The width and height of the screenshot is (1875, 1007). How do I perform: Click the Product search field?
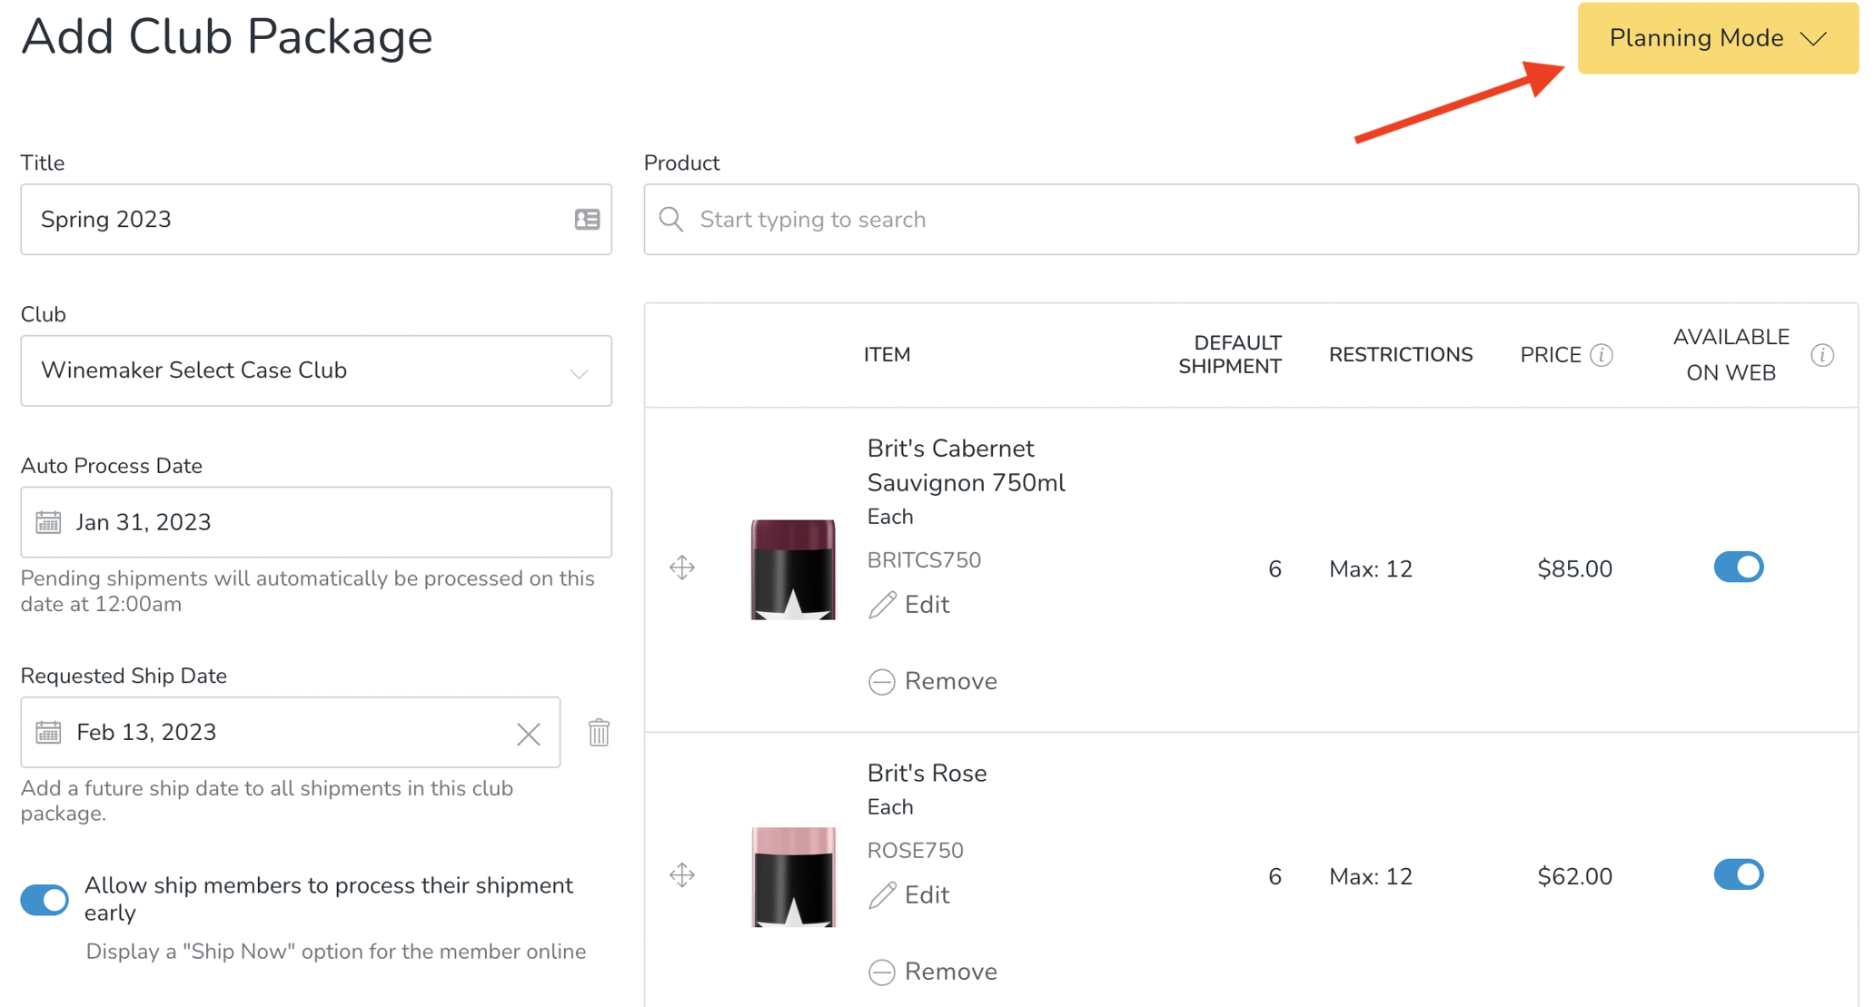[1250, 220]
